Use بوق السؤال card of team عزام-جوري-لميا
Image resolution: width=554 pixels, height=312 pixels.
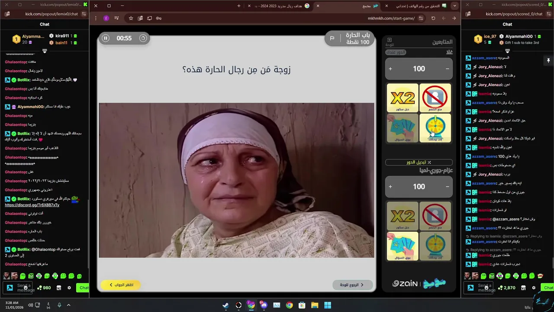pyautogui.click(x=403, y=246)
